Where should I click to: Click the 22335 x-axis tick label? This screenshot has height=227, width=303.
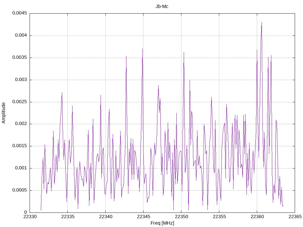(68, 217)
